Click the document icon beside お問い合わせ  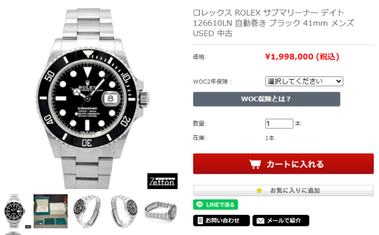tap(200, 220)
